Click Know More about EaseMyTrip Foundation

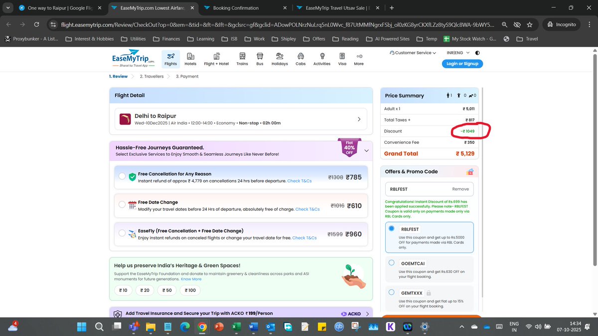click(191, 279)
